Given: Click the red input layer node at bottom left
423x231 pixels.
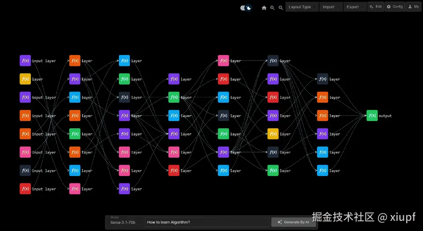Looking at the screenshot, I should click(25, 189).
